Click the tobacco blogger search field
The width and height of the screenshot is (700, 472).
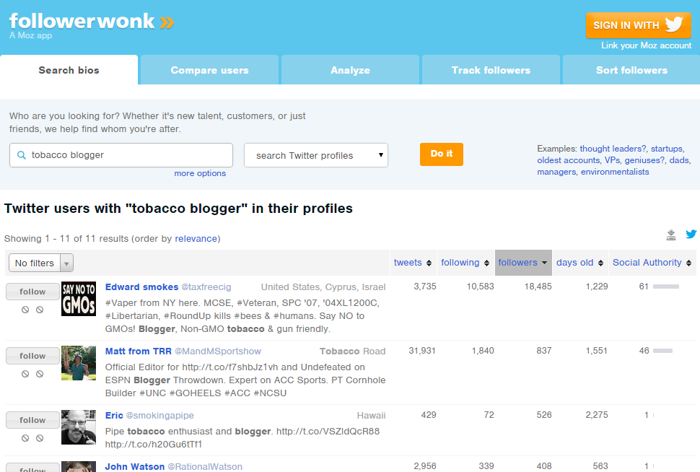click(x=121, y=155)
